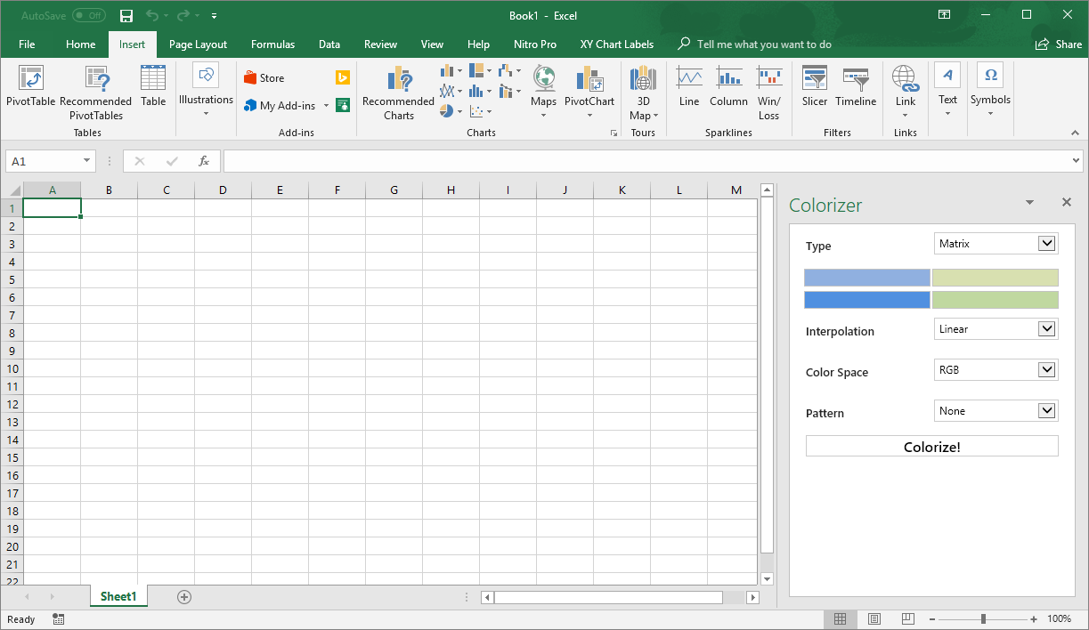The image size is (1089, 630).
Task: Click the 3D Map icon
Action: (643, 80)
